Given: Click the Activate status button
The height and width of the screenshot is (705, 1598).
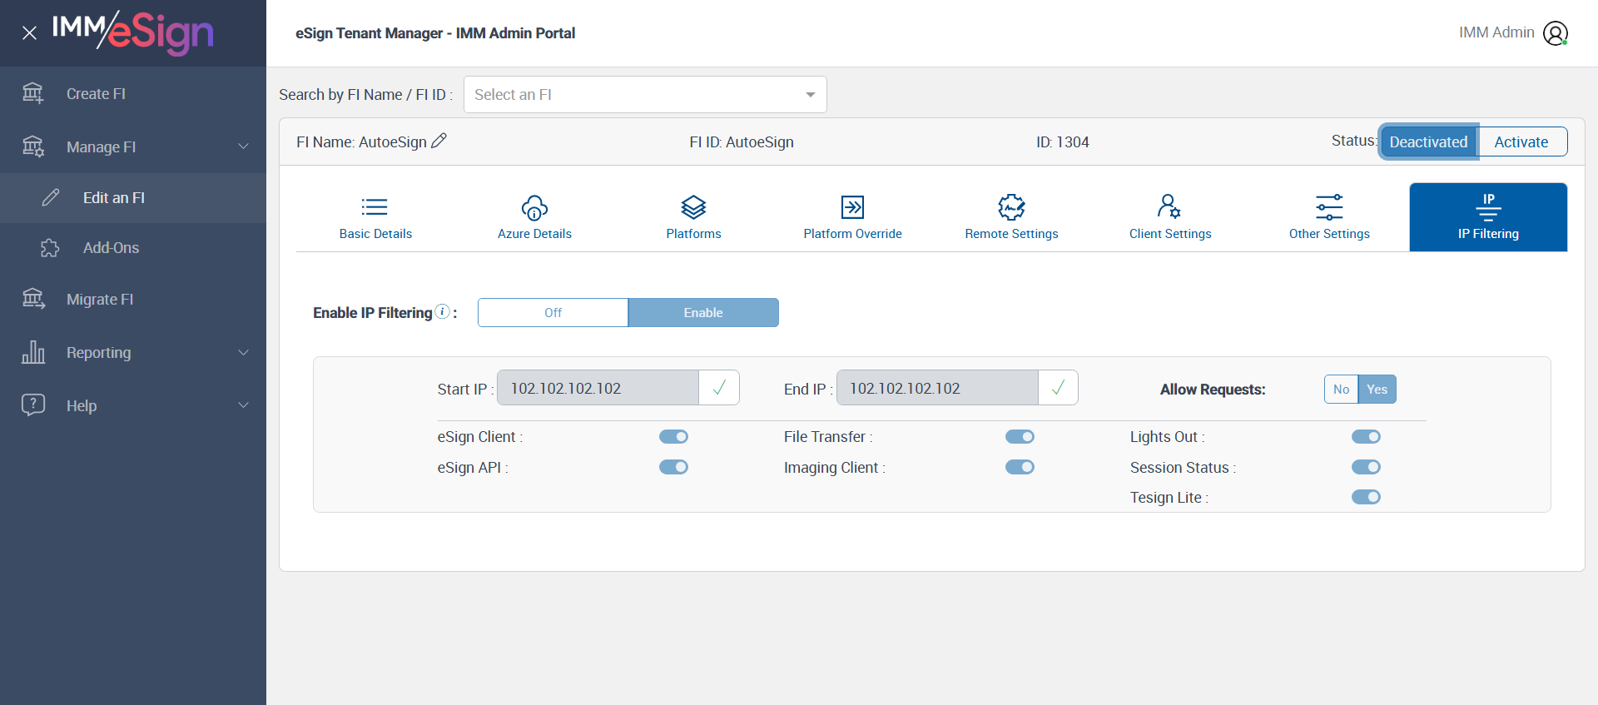Looking at the screenshot, I should coord(1521,142).
